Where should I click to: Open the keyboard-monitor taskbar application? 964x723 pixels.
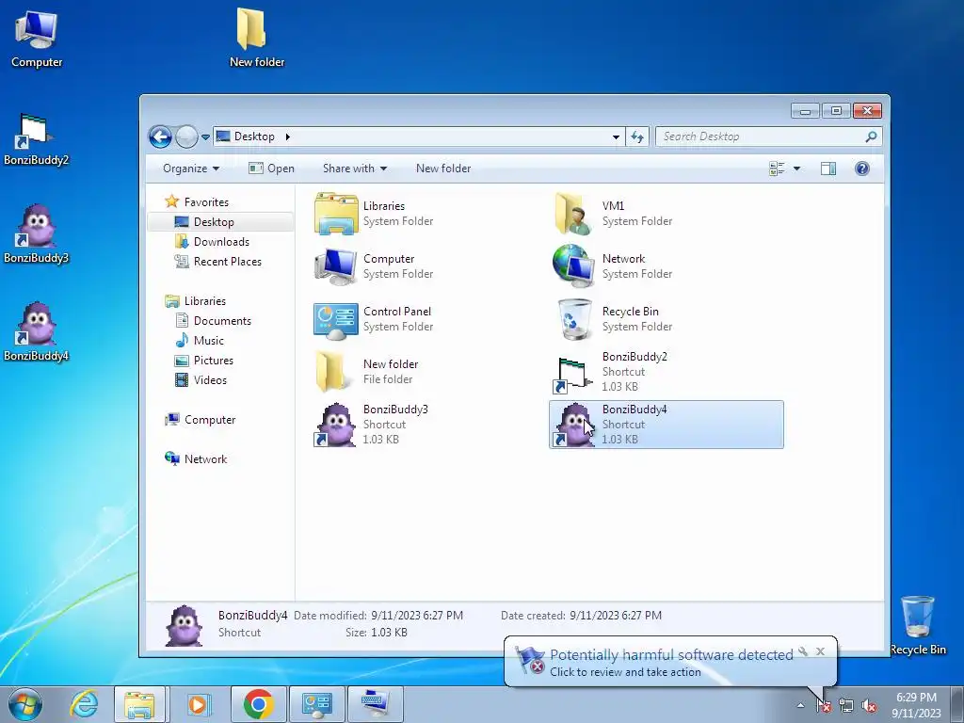click(375, 704)
